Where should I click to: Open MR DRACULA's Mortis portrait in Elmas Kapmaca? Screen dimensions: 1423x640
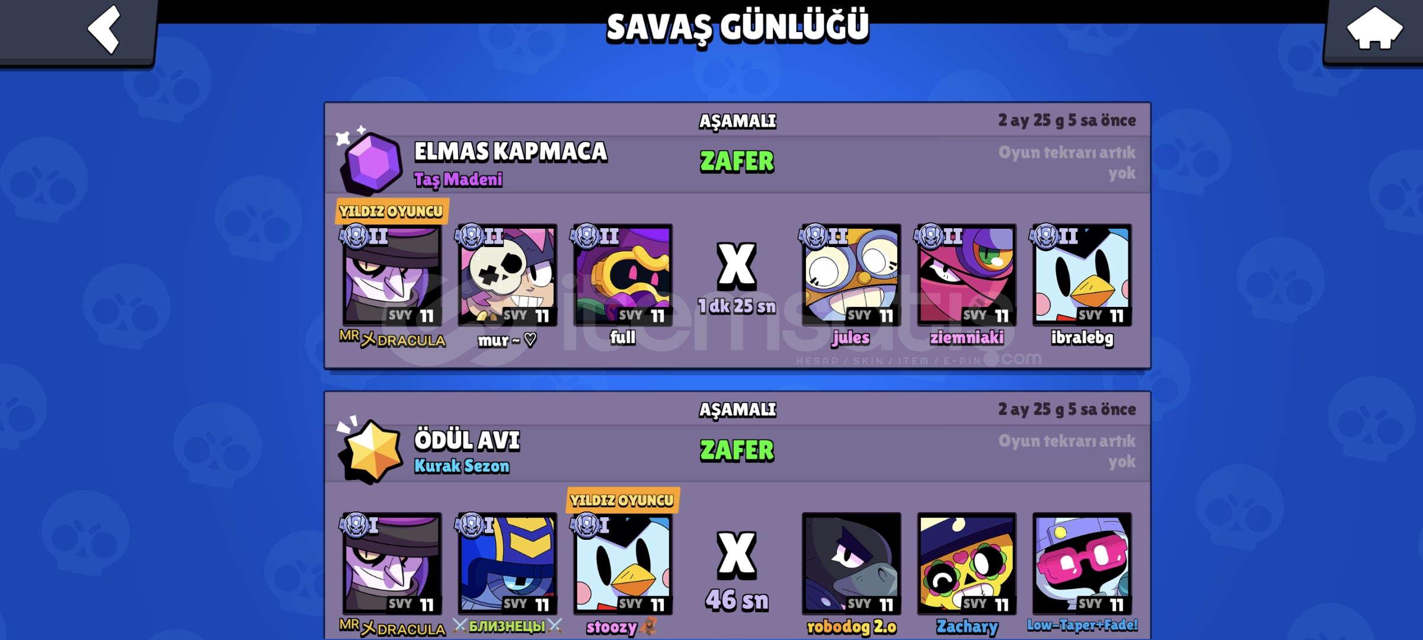[392, 275]
